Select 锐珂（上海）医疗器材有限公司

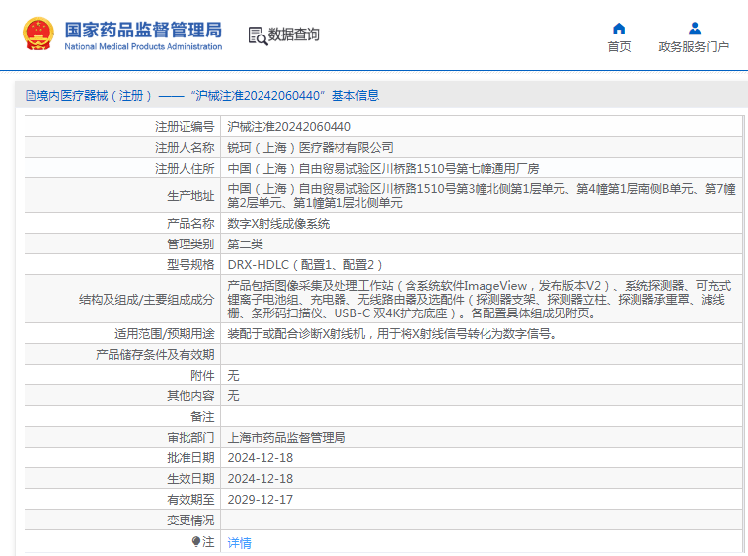click(x=310, y=148)
